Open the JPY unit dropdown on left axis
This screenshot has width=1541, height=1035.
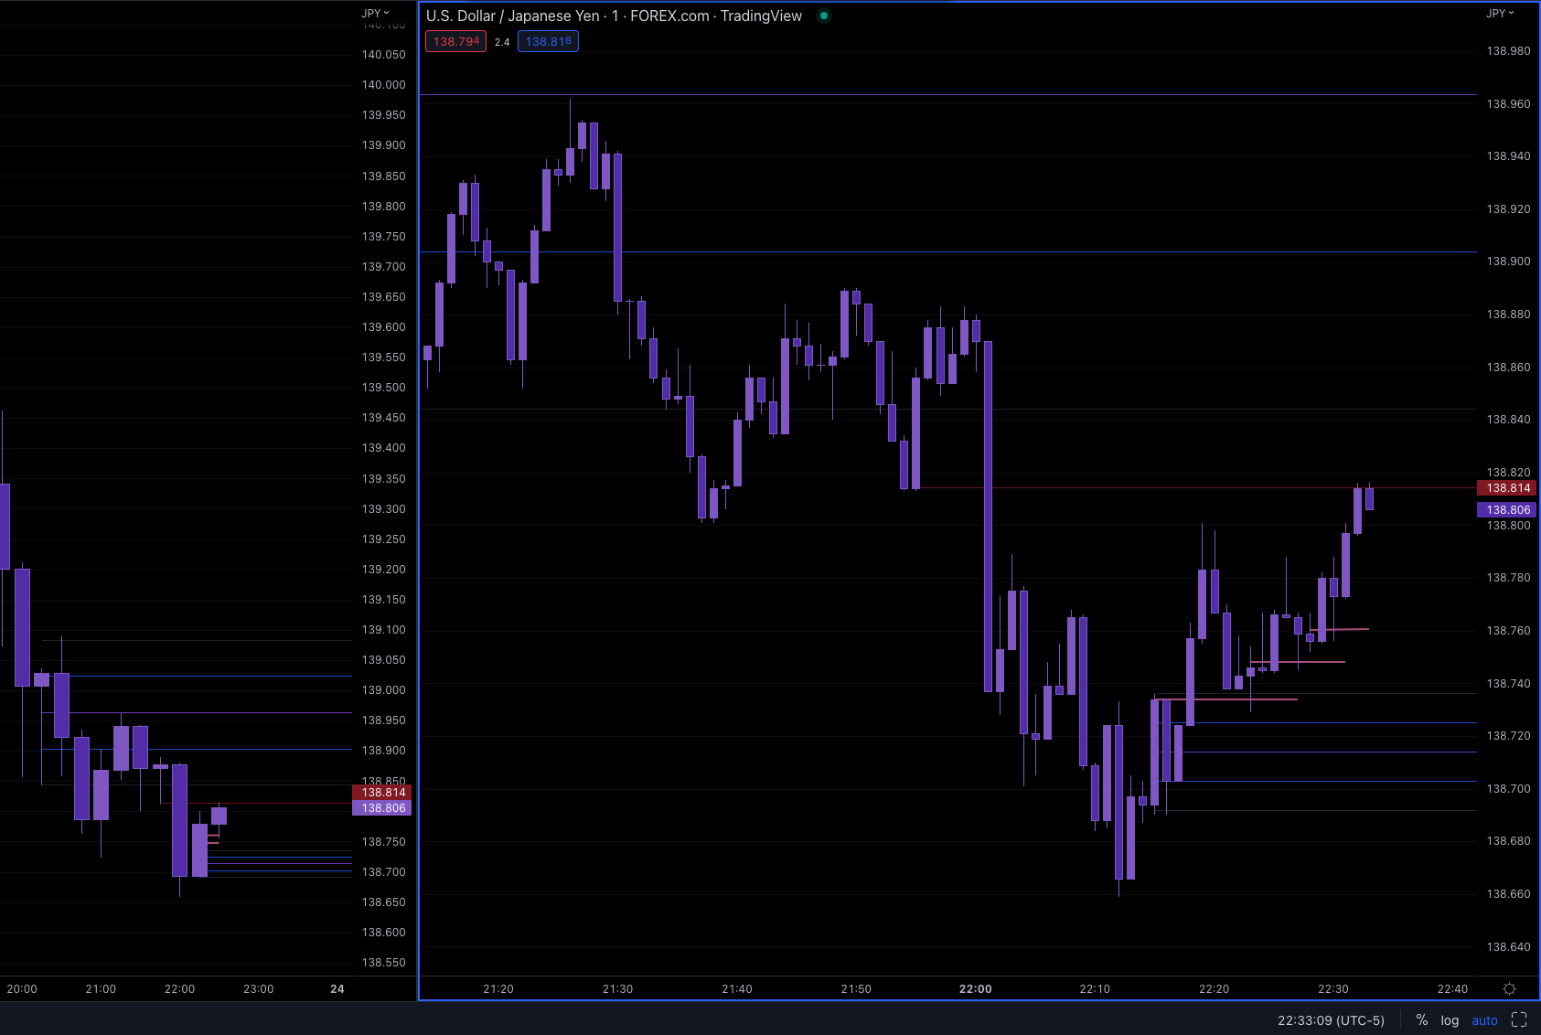(x=374, y=13)
